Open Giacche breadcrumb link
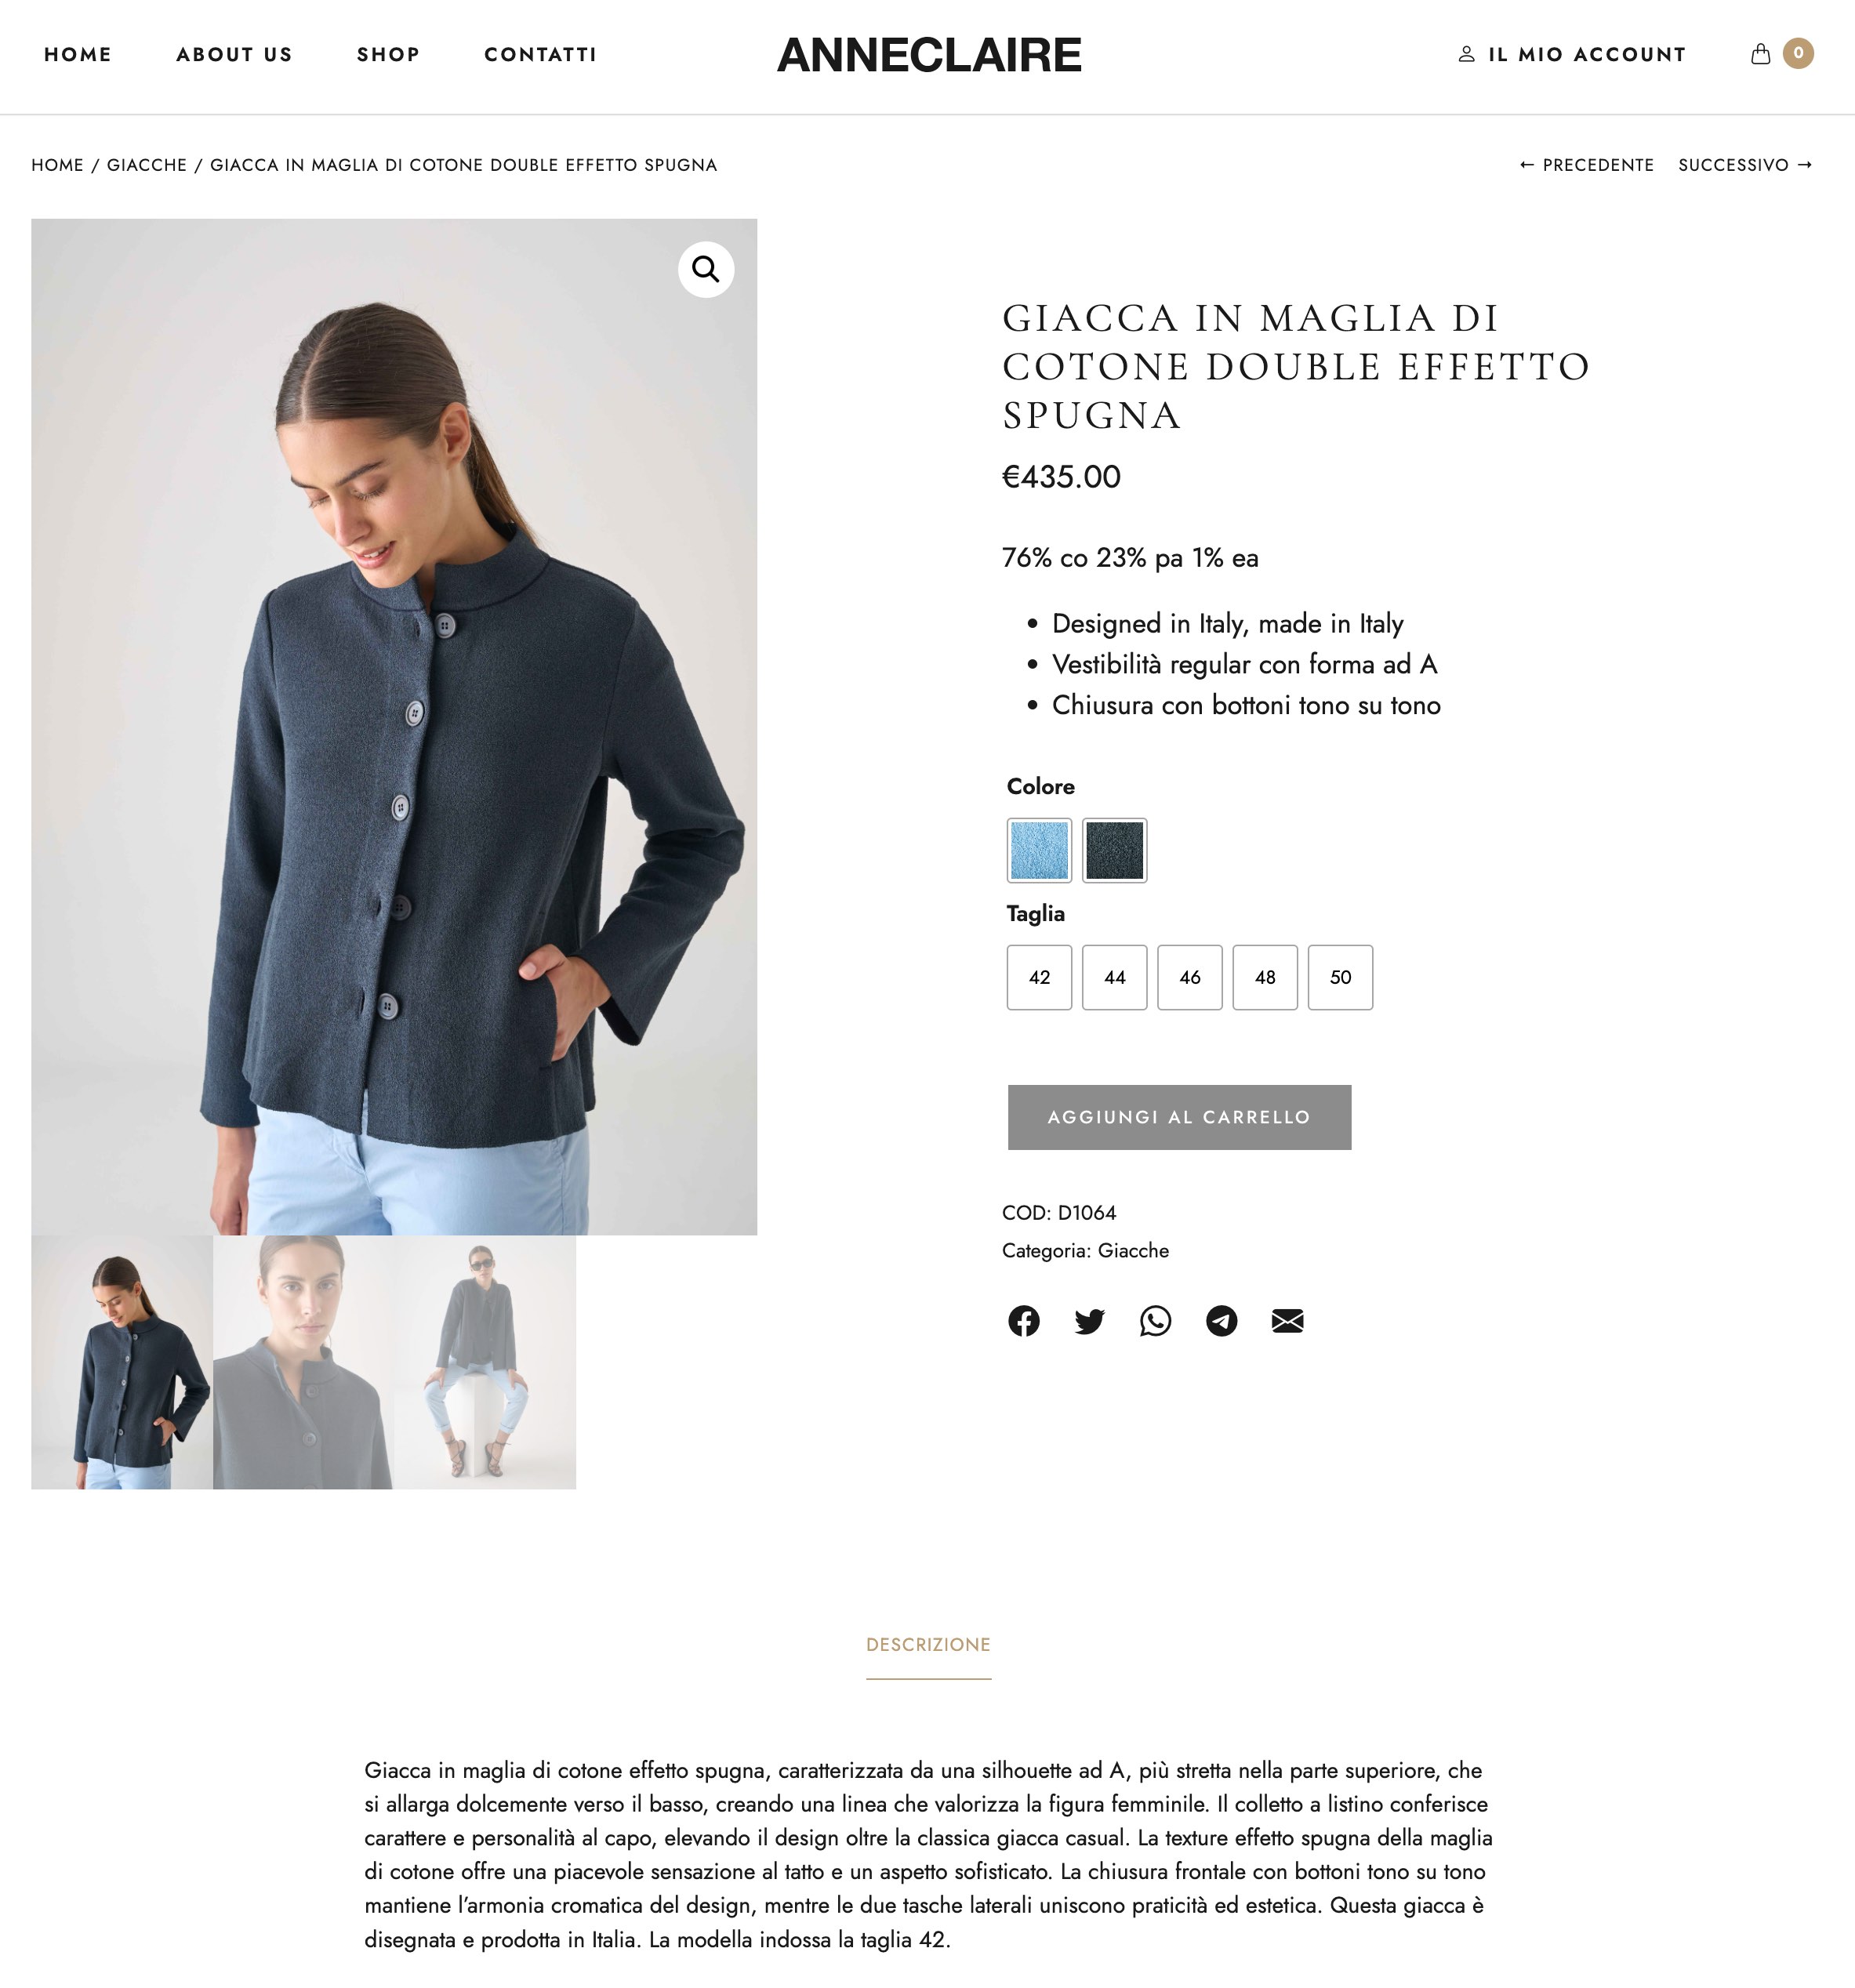 click(x=147, y=165)
